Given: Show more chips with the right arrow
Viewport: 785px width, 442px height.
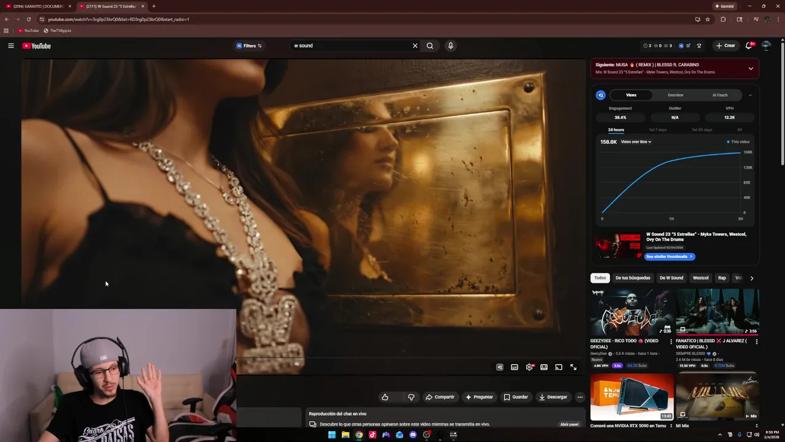Looking at the screenshot, I should coord(752,278).
